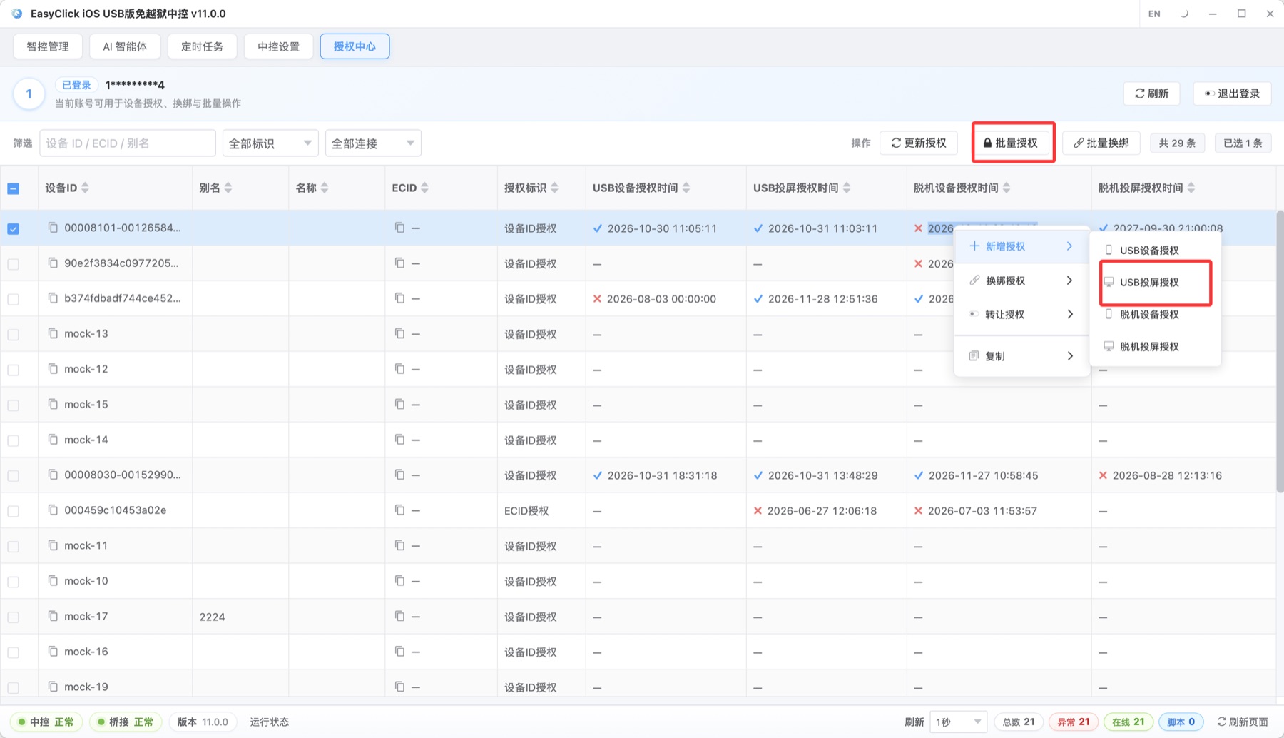The width and height of the screenshot is (1284, 738).
Task: Choose USB设备授权 from the submenu
Action: 1155,250
